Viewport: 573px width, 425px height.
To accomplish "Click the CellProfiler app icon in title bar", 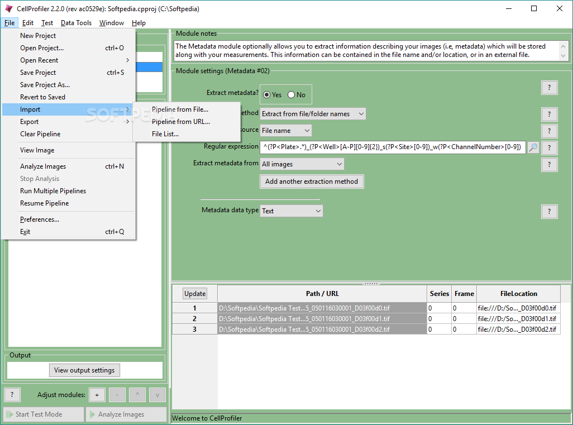I will 9,8.
